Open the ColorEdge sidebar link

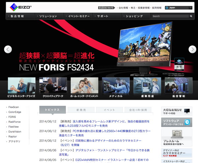pos(15,112)
